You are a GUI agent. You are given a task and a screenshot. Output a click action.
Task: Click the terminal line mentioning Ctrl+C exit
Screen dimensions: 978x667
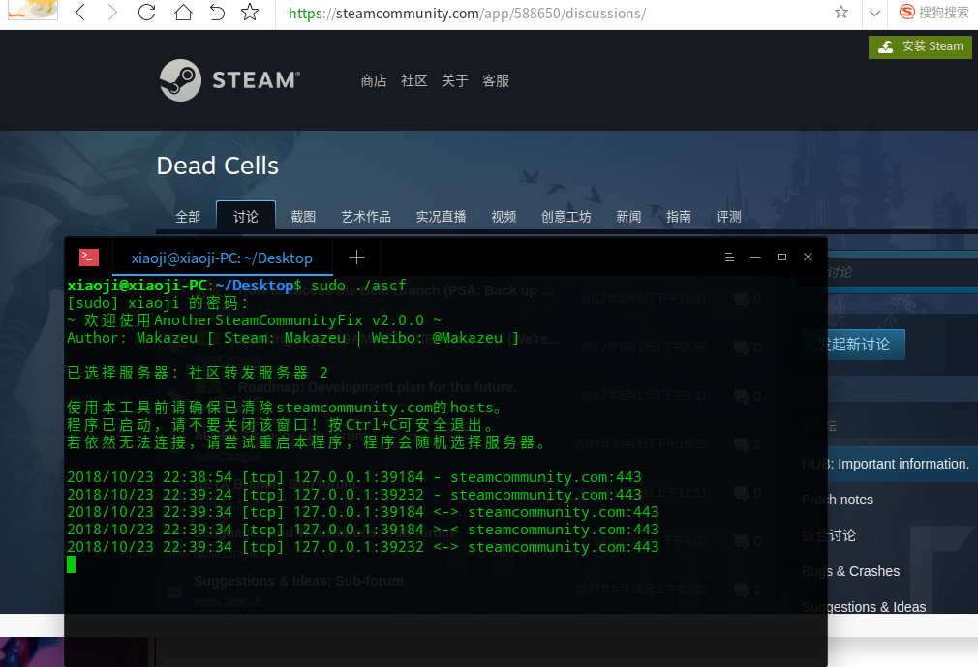point(281,425)
